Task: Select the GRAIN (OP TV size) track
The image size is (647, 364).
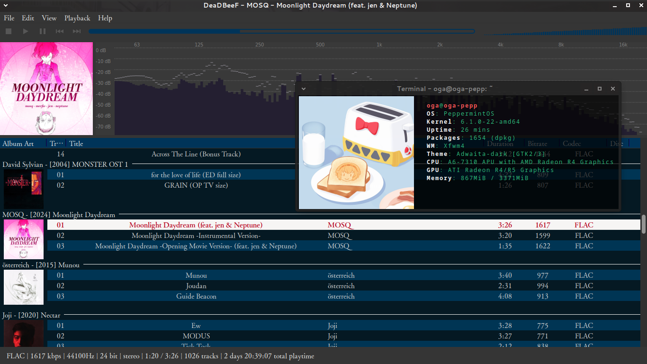Action: click(196, 185)
